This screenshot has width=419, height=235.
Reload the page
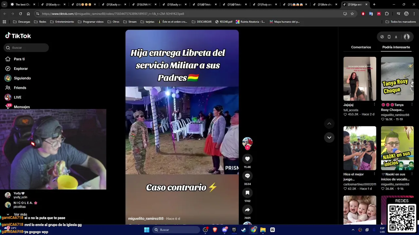coord(20,14)
